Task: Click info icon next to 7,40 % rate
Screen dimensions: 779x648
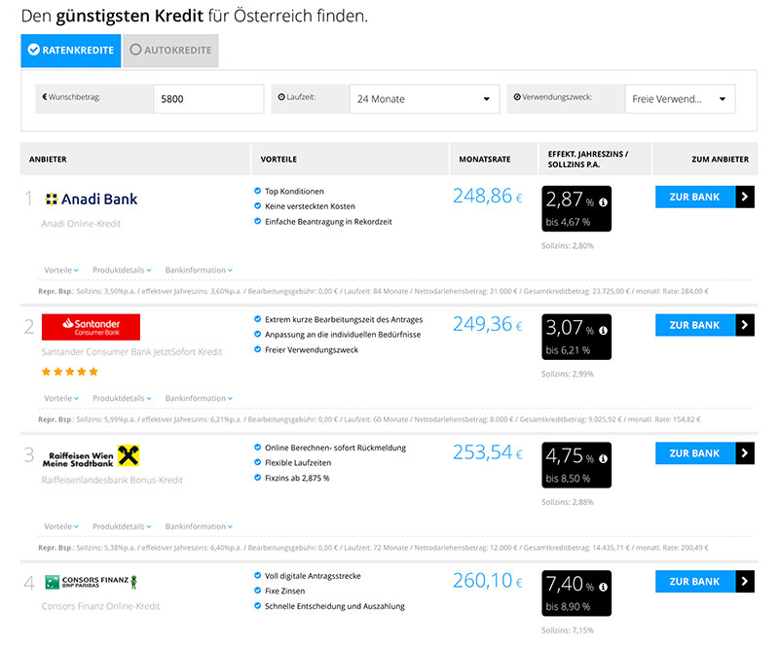Action: coord(603,587)
